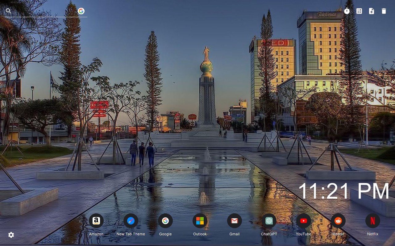Open the Reddit shortcut icon
395x246 pixels.
pyautogui.click(x=338, y=221)
